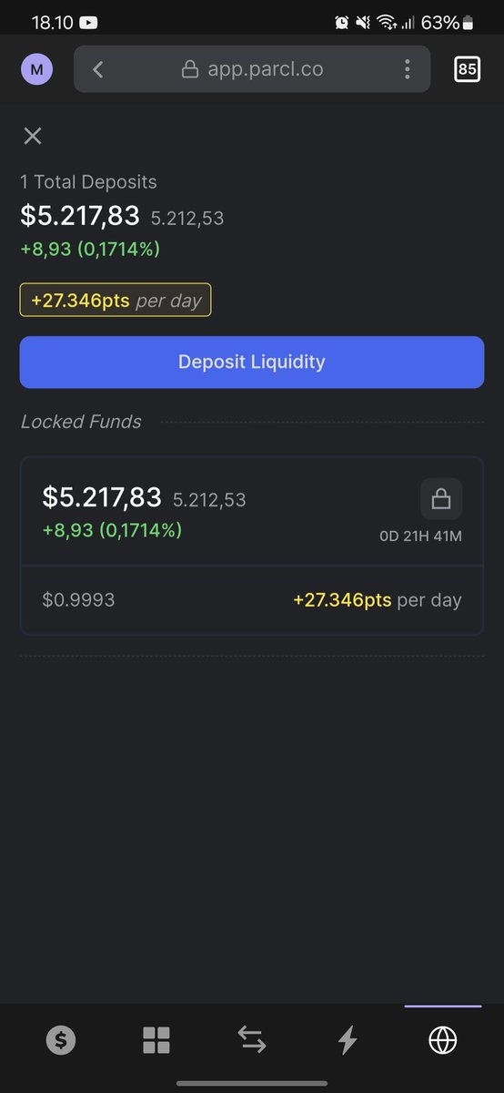The image size is (504, 1093).
Task: Tap the dollar sign nav icon
Action: (x=61, y=1040)
